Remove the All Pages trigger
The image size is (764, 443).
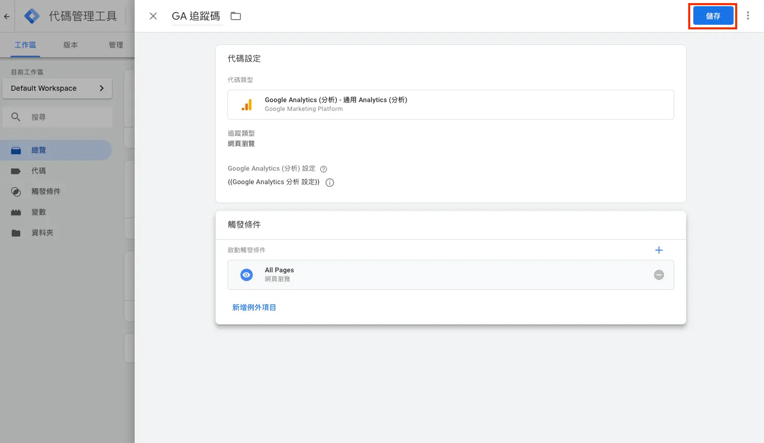(659, 275)
